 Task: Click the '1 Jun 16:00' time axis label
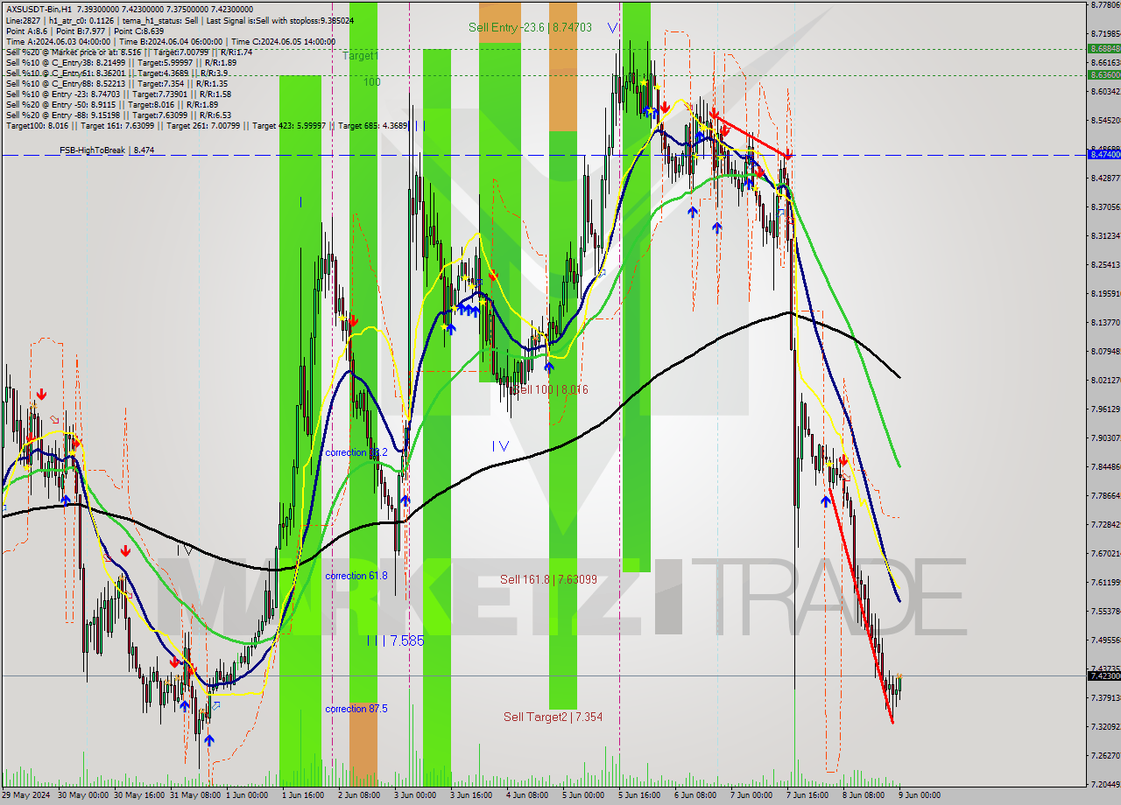coord(303,795)
